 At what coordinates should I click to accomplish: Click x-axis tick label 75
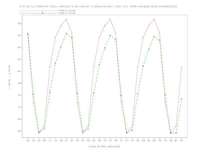click(x=165, y=140)
